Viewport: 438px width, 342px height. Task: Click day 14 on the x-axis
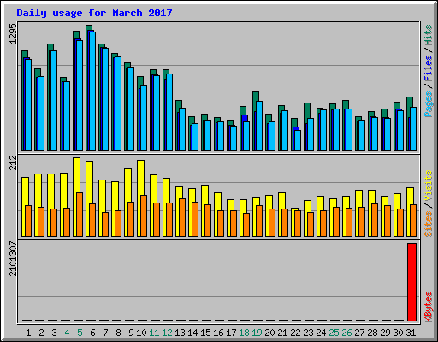192,333
